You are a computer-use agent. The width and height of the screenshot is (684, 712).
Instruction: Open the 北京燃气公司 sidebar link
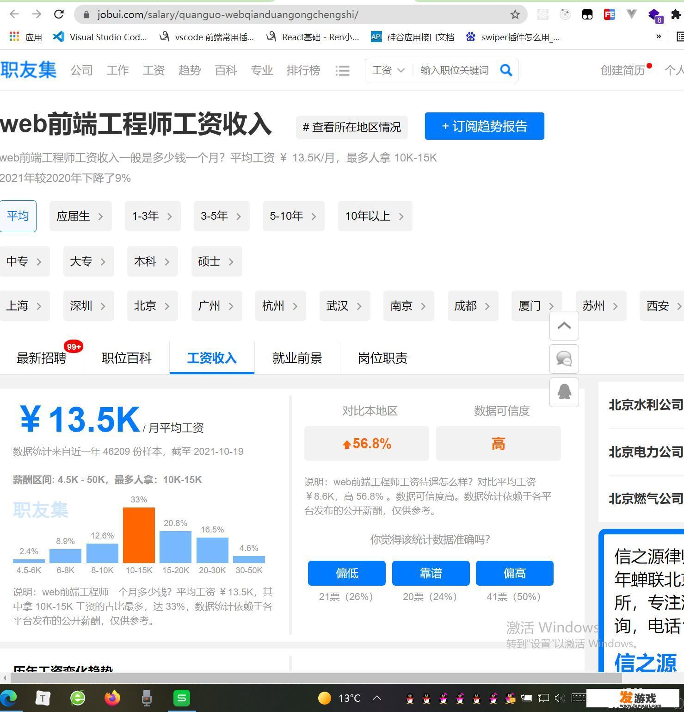[646, 498]
